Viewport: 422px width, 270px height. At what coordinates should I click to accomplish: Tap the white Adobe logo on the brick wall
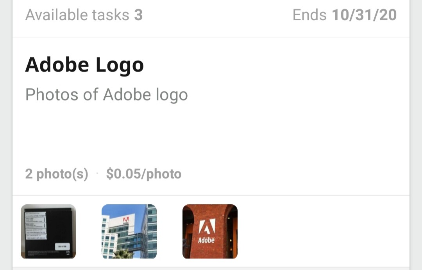207,226
